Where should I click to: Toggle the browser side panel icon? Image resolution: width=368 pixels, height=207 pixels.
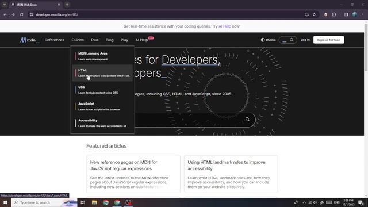click(x=346, y=14)
